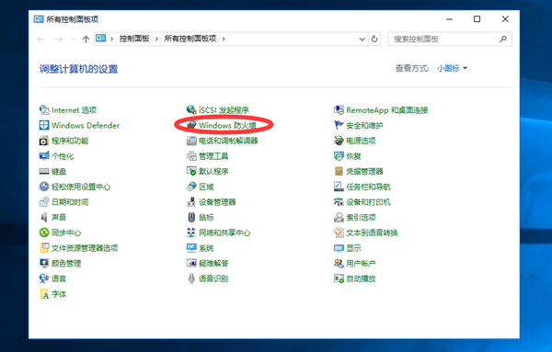Open the 轻松使用设置中心 icon

coord(44,187)
